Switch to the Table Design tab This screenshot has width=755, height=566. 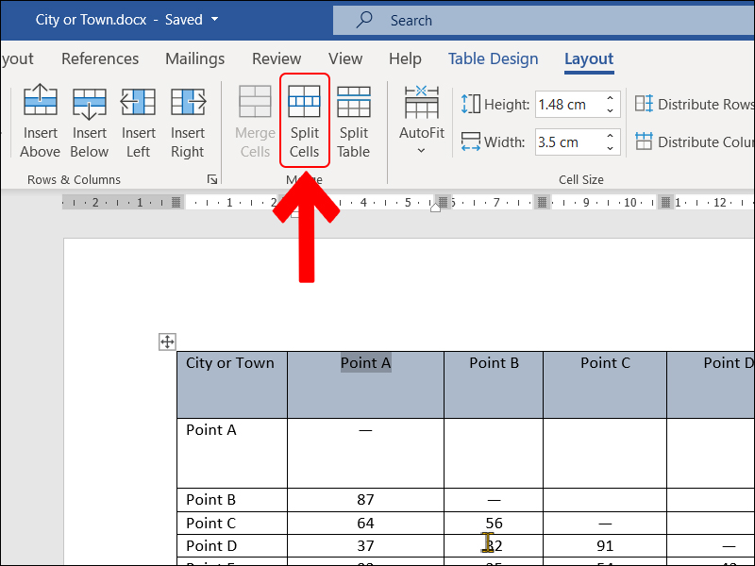493,58
